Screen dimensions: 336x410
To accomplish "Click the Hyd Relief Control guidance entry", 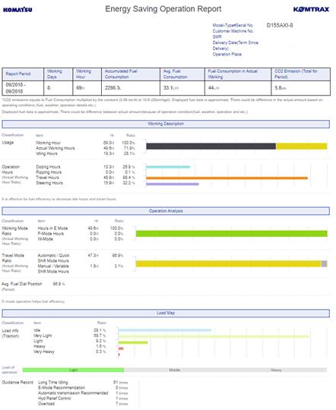I will click(x=55, y=399).
